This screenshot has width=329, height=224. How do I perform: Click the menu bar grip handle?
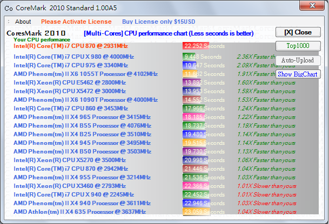point(9,22)
